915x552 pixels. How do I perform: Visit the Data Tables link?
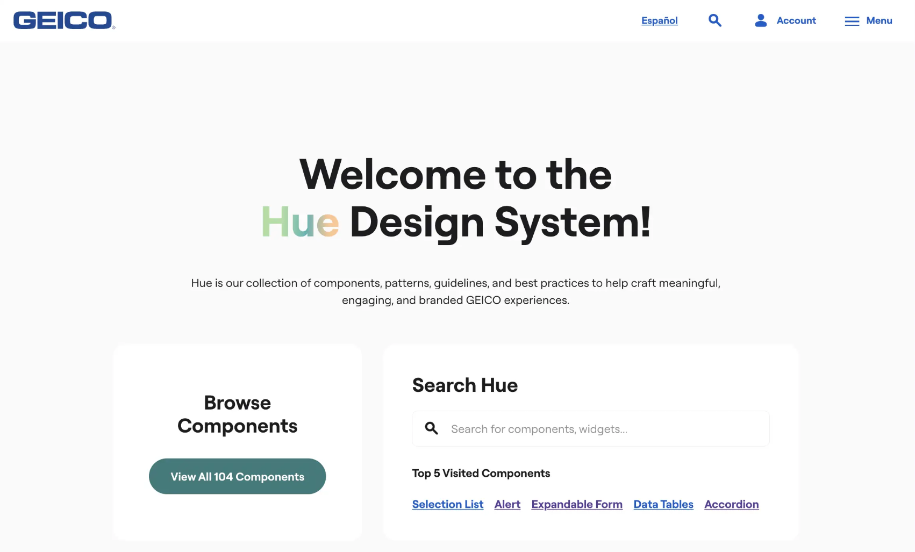663,504
